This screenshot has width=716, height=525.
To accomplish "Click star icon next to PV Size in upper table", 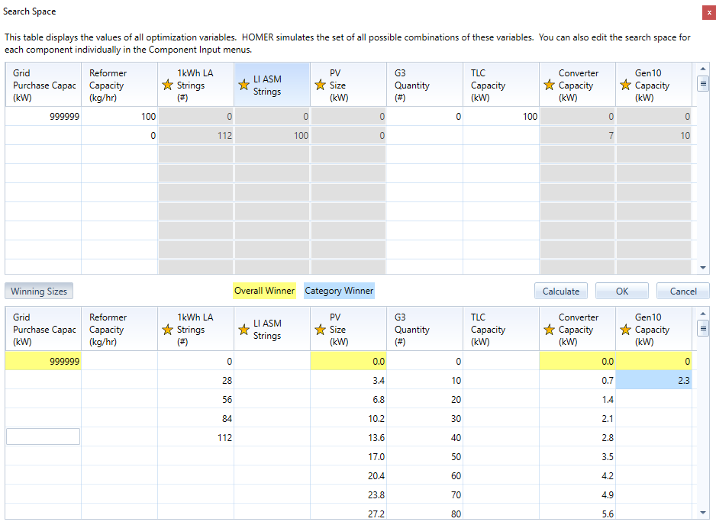I will 320,85.
